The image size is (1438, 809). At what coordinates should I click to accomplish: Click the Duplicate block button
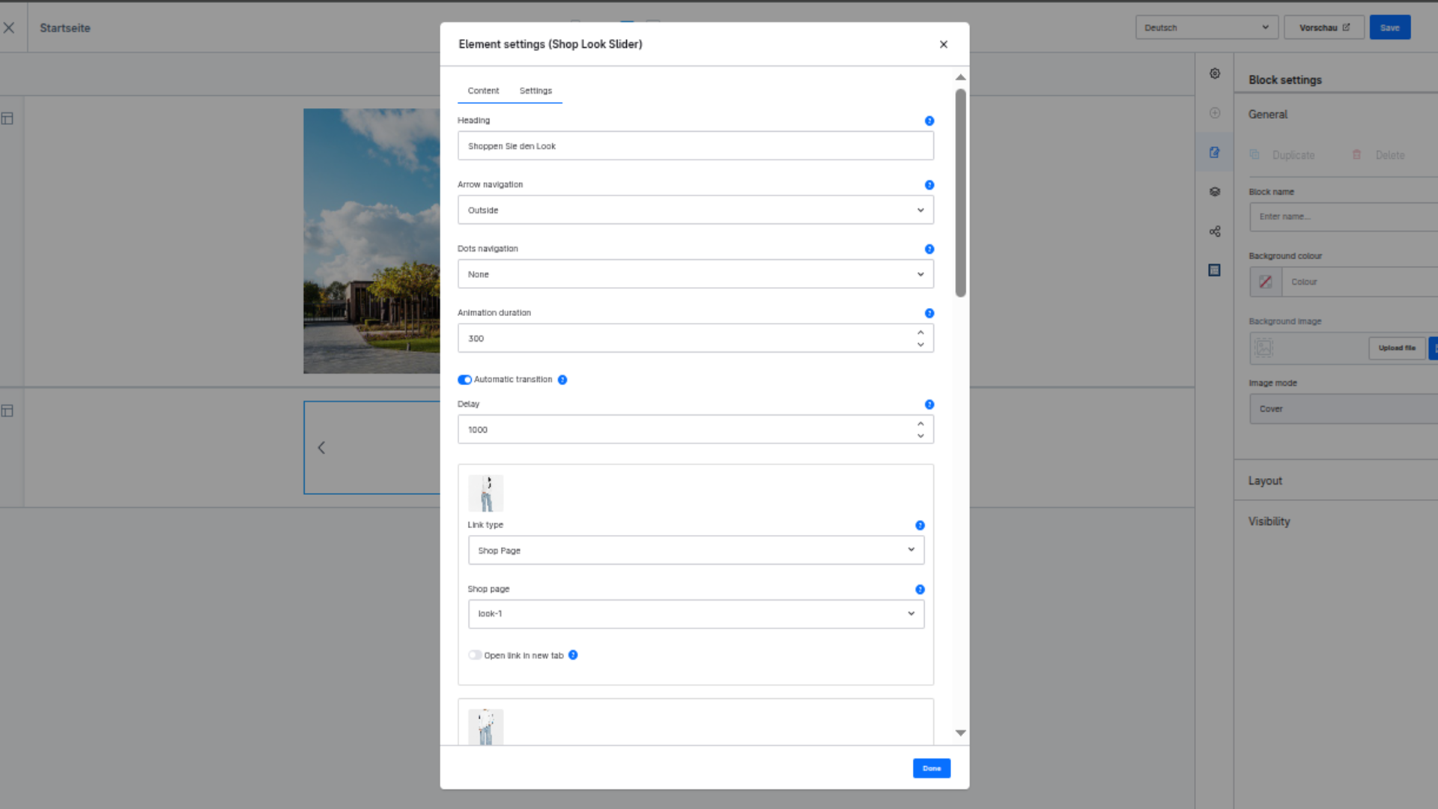1282,155
